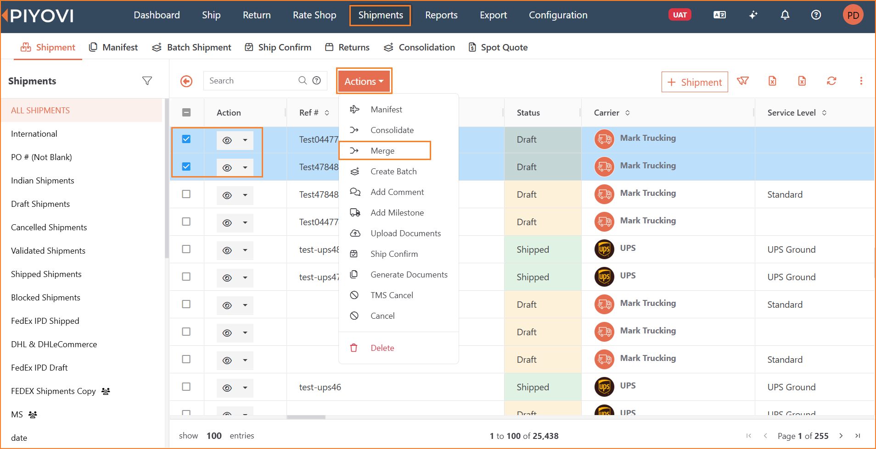This screenshot has width=876, height=449.
Task: Open the Actions dropdown button
Action: point(364,81)
